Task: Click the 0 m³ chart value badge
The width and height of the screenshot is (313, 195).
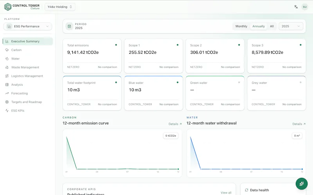Action: click(x=297, y=136)
